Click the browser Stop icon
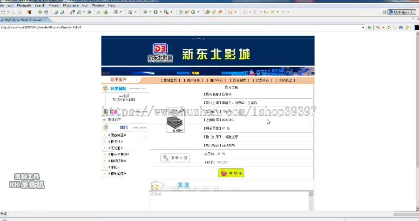 401,27
